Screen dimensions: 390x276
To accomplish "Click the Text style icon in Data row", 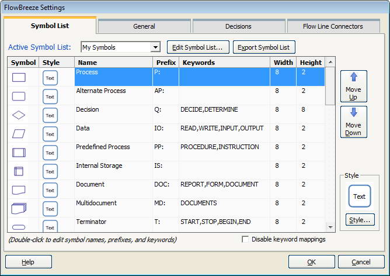I will pyautogui.click(x=50, y=134).
